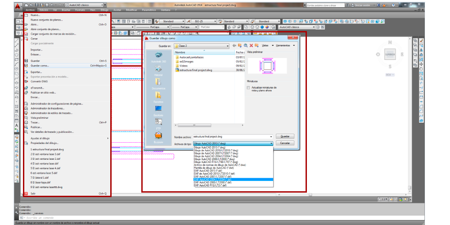This screenshot has height=225, width=450.
Task: Click Up one level folder icon in Save dialog
Action: tap(240, 45)
